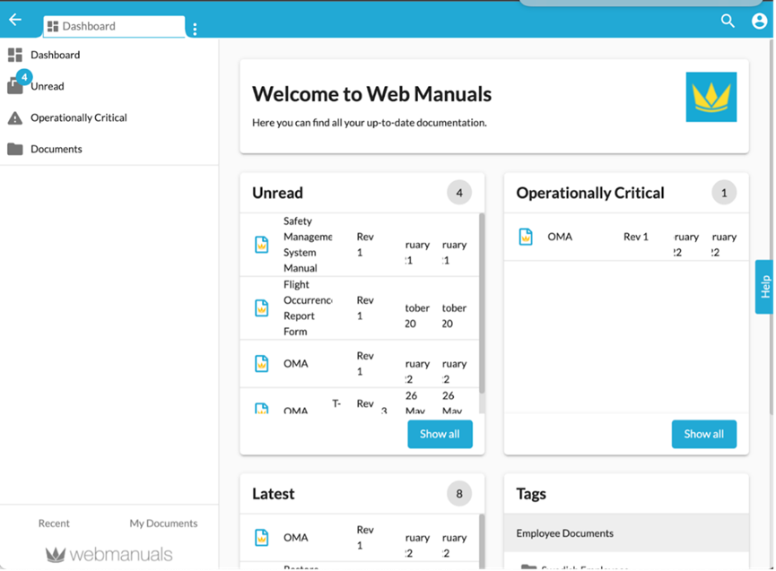Click the Unread card heading
This screenshot has height=571, width=776.
[x=277, y=193]
